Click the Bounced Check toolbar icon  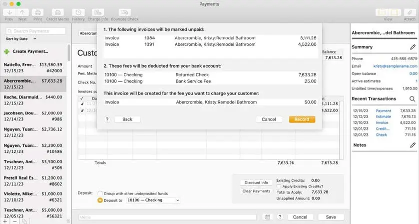(125, 12)
